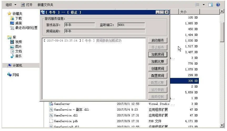
Task: Click 新建文件夹 in the toolbar
Action: 45,5
